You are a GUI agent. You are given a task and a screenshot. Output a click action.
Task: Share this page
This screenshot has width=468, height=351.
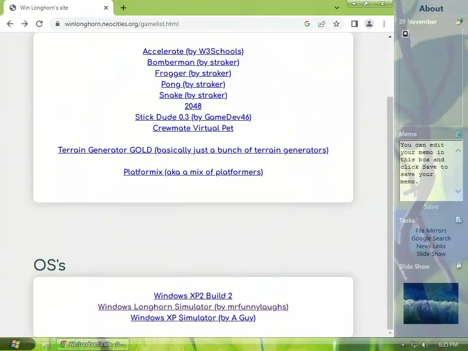pos(321,24)
